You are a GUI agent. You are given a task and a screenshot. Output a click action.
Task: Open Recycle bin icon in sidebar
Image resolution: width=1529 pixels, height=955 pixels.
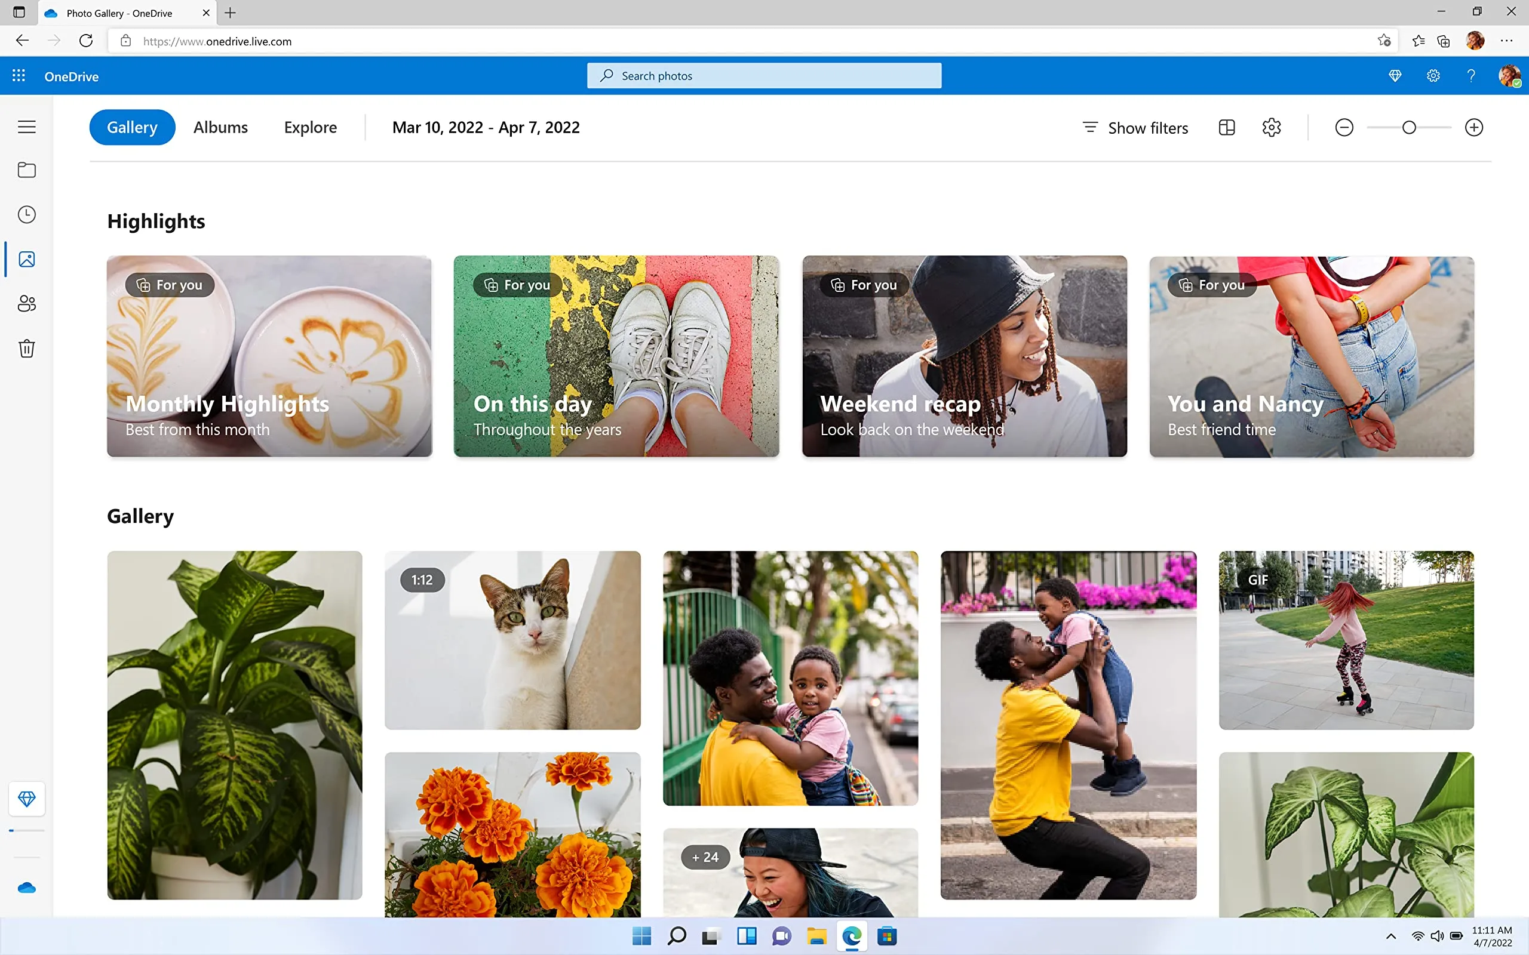point(26,349)
